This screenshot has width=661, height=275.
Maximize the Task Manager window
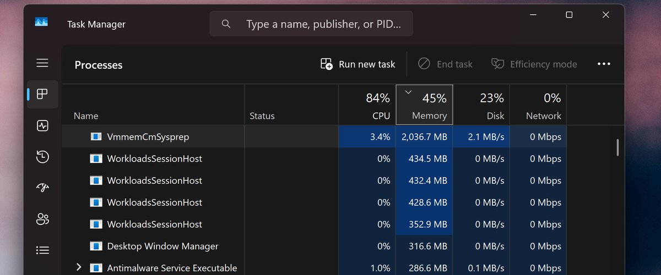[569, 15]
